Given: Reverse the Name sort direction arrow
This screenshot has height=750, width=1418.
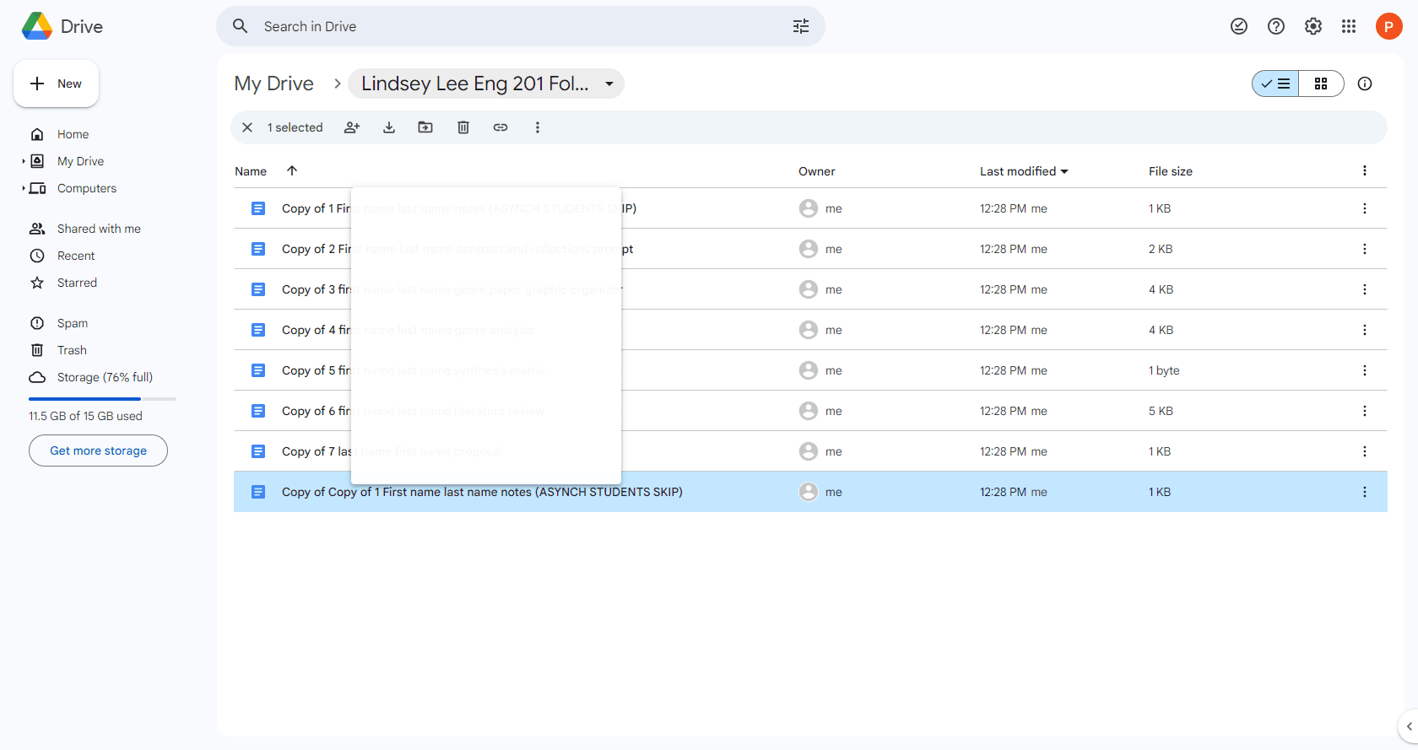Looking at the screenshot, I should tap(292, 170).
